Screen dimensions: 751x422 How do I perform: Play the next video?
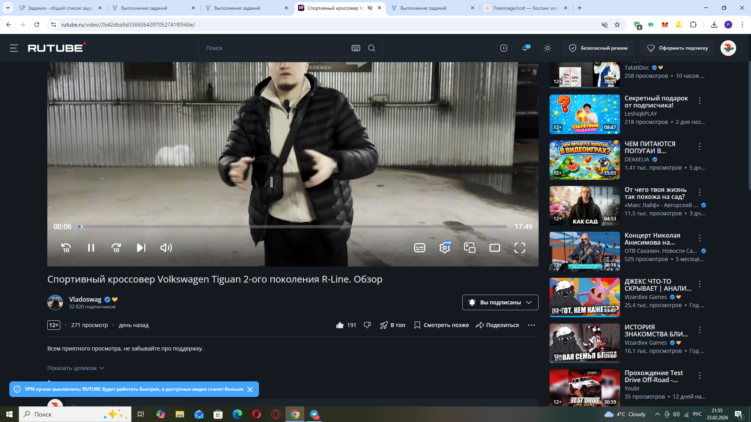pyautogui.click(x=141, y=248)
